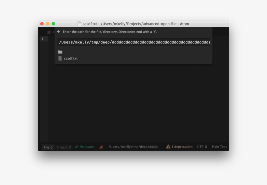Click the window title text 'sasdf.txt - /Users/mkelly/Projects/advanced-open-file - Atom'
This screenshot has width=267, height=185.
pos(136,24)
